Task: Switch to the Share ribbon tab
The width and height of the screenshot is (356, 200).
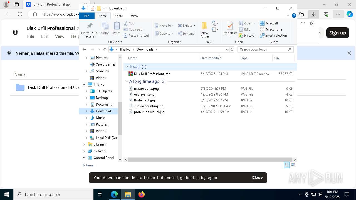Action: click(119, 16)
